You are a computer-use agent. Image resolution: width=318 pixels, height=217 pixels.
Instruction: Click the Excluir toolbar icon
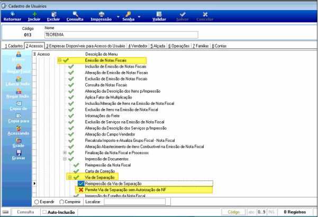(x=54, y=14)
